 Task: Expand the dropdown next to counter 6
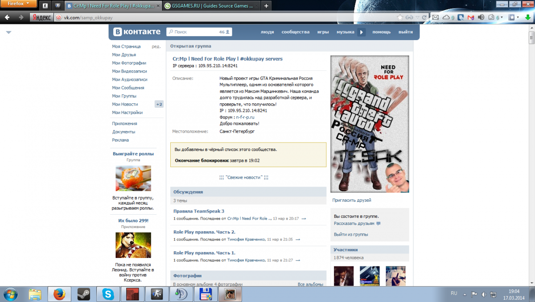(x=502, y=18)
